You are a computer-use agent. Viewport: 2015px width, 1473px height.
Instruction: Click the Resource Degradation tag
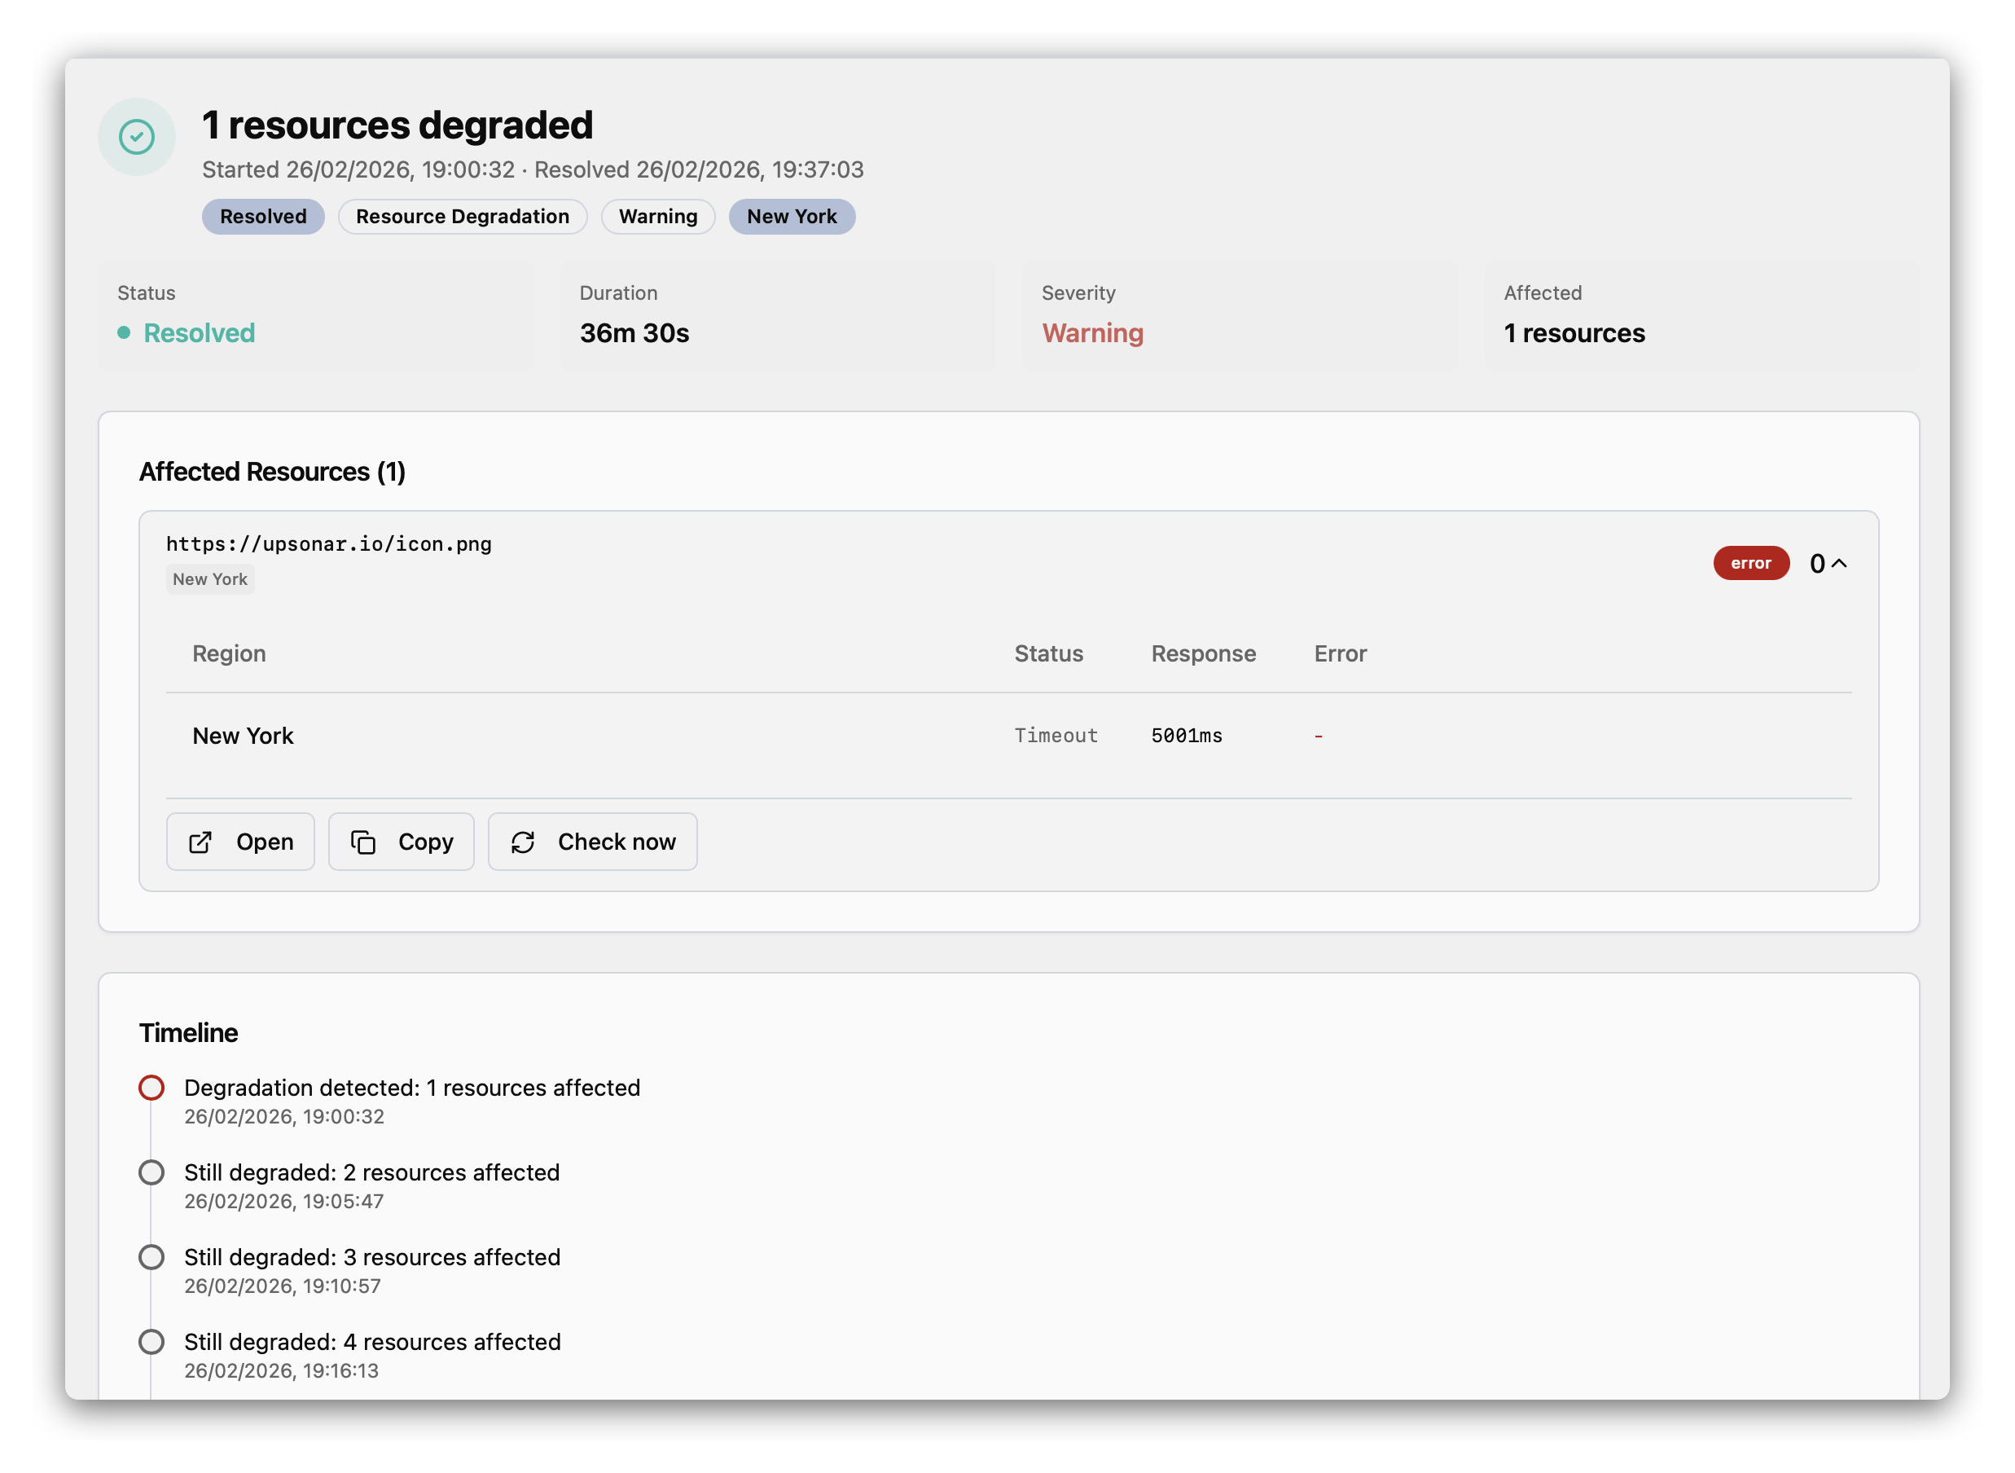point(462,217)
